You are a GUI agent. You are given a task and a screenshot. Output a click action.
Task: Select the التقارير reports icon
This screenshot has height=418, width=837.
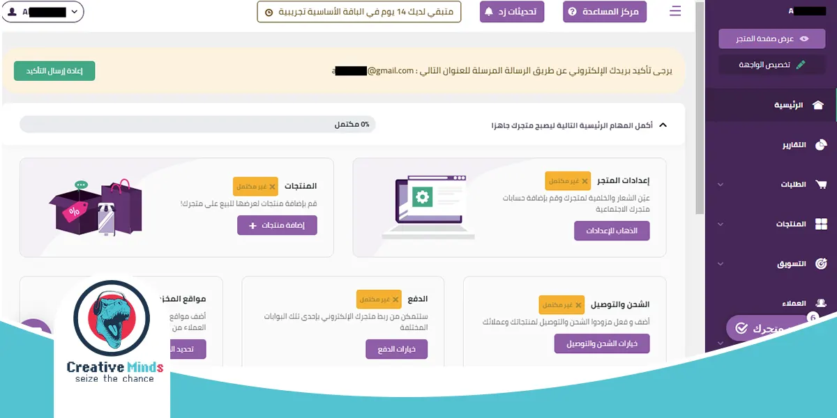tap(820, 144)
